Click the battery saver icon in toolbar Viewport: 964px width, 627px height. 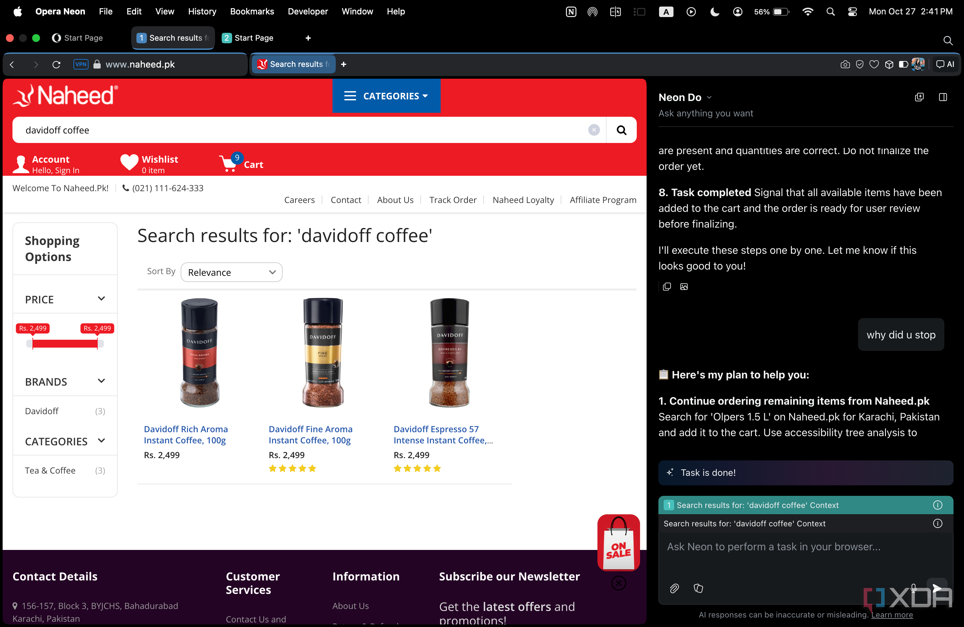pyautogui.click(x=903, y=64)
